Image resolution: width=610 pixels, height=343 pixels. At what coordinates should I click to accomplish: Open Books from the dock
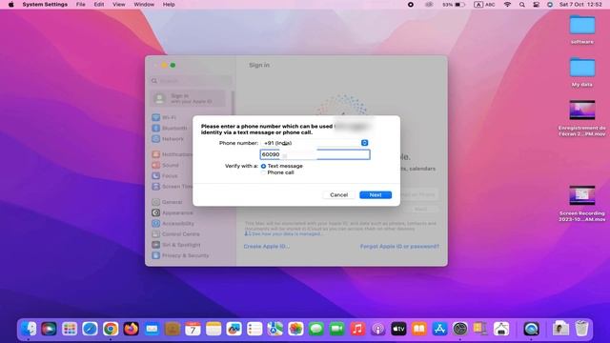pos(419,329)
